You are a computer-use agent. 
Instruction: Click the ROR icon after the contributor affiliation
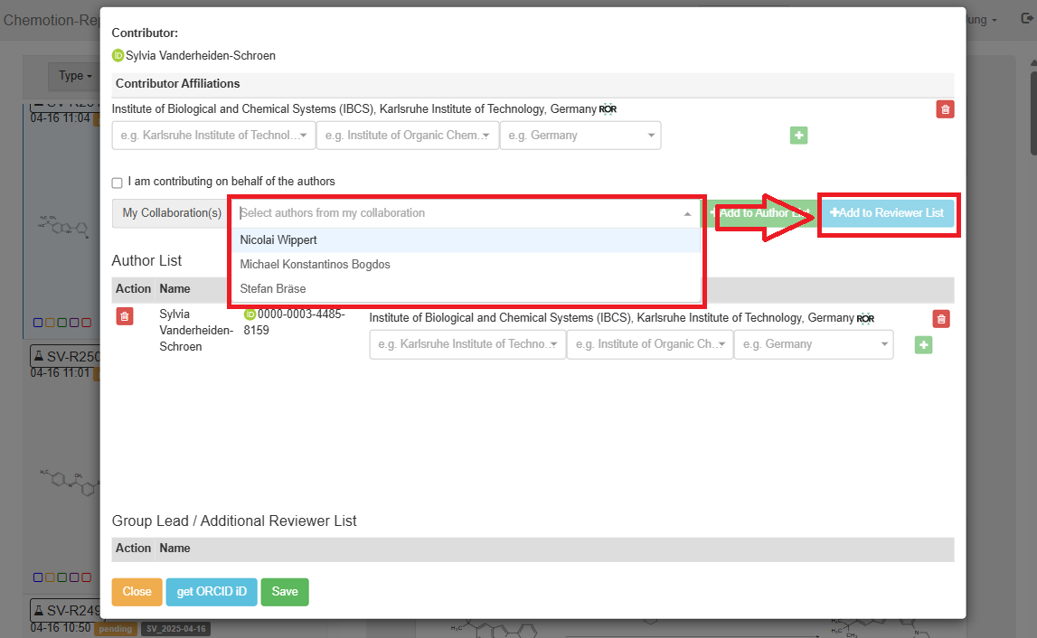point(608,109)
